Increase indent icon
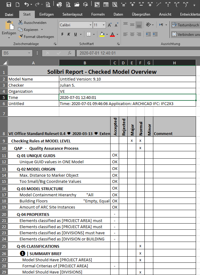The image size is (200, 275). point(155,34)
